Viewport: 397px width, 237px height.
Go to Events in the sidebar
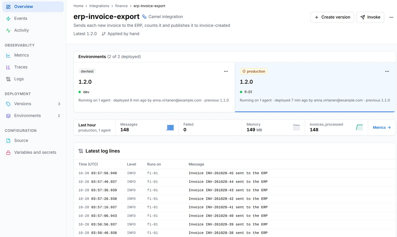33,18
